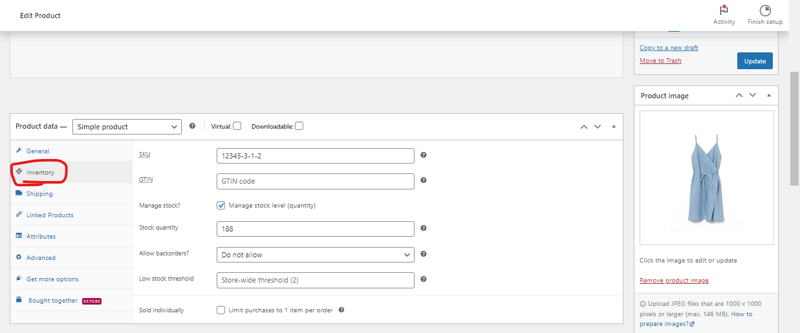The height and width of the screenshot is (333, 800).
Task: Open the Finish setup progress icon
Action: pos(765,10)
